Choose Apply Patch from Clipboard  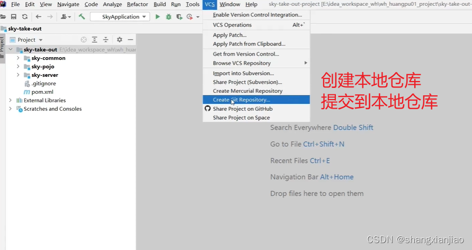point(256,44)
